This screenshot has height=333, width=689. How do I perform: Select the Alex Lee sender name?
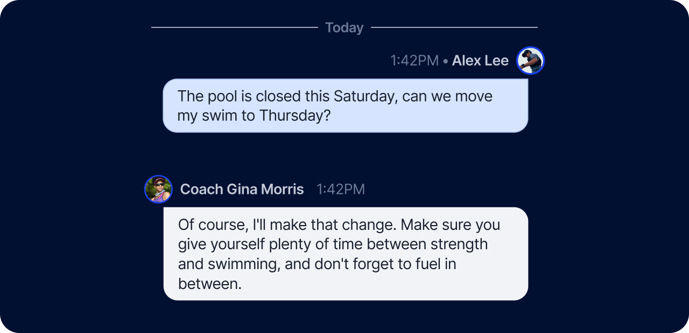(x=480, y=61)
